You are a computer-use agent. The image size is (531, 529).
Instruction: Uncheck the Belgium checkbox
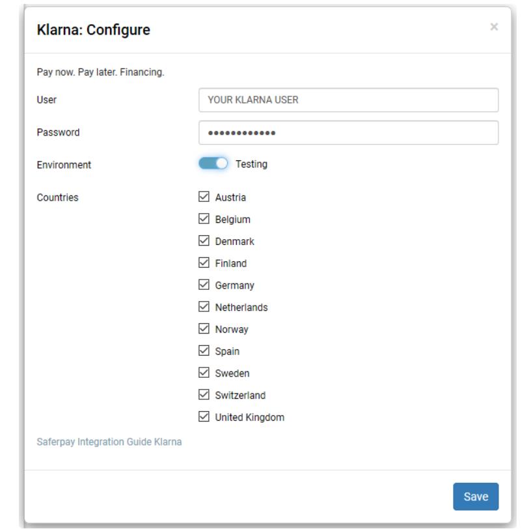[x=204, y=219]
